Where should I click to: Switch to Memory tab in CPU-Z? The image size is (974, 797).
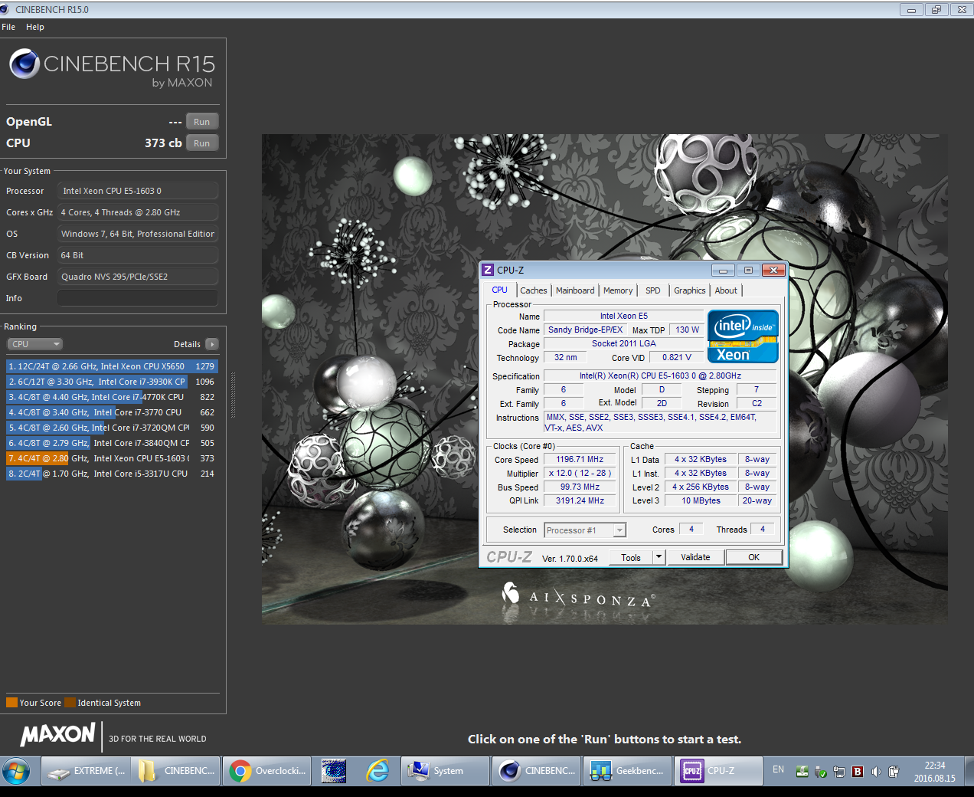[618, 290]
